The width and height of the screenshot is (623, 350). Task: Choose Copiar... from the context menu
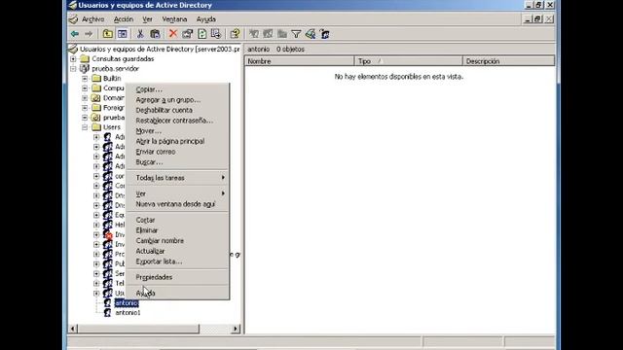pyautogui.click(x=177, y=89)
